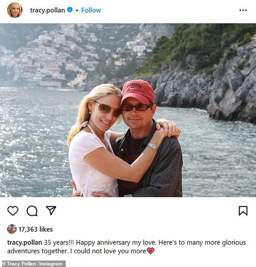Screen dimensions: 256x267
Task: Click small liker avatar beside like count
Action: [12, 229]
